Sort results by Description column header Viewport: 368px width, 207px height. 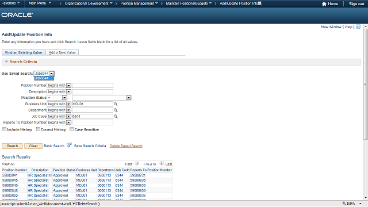pyautogui.click(x=40, y=170)
